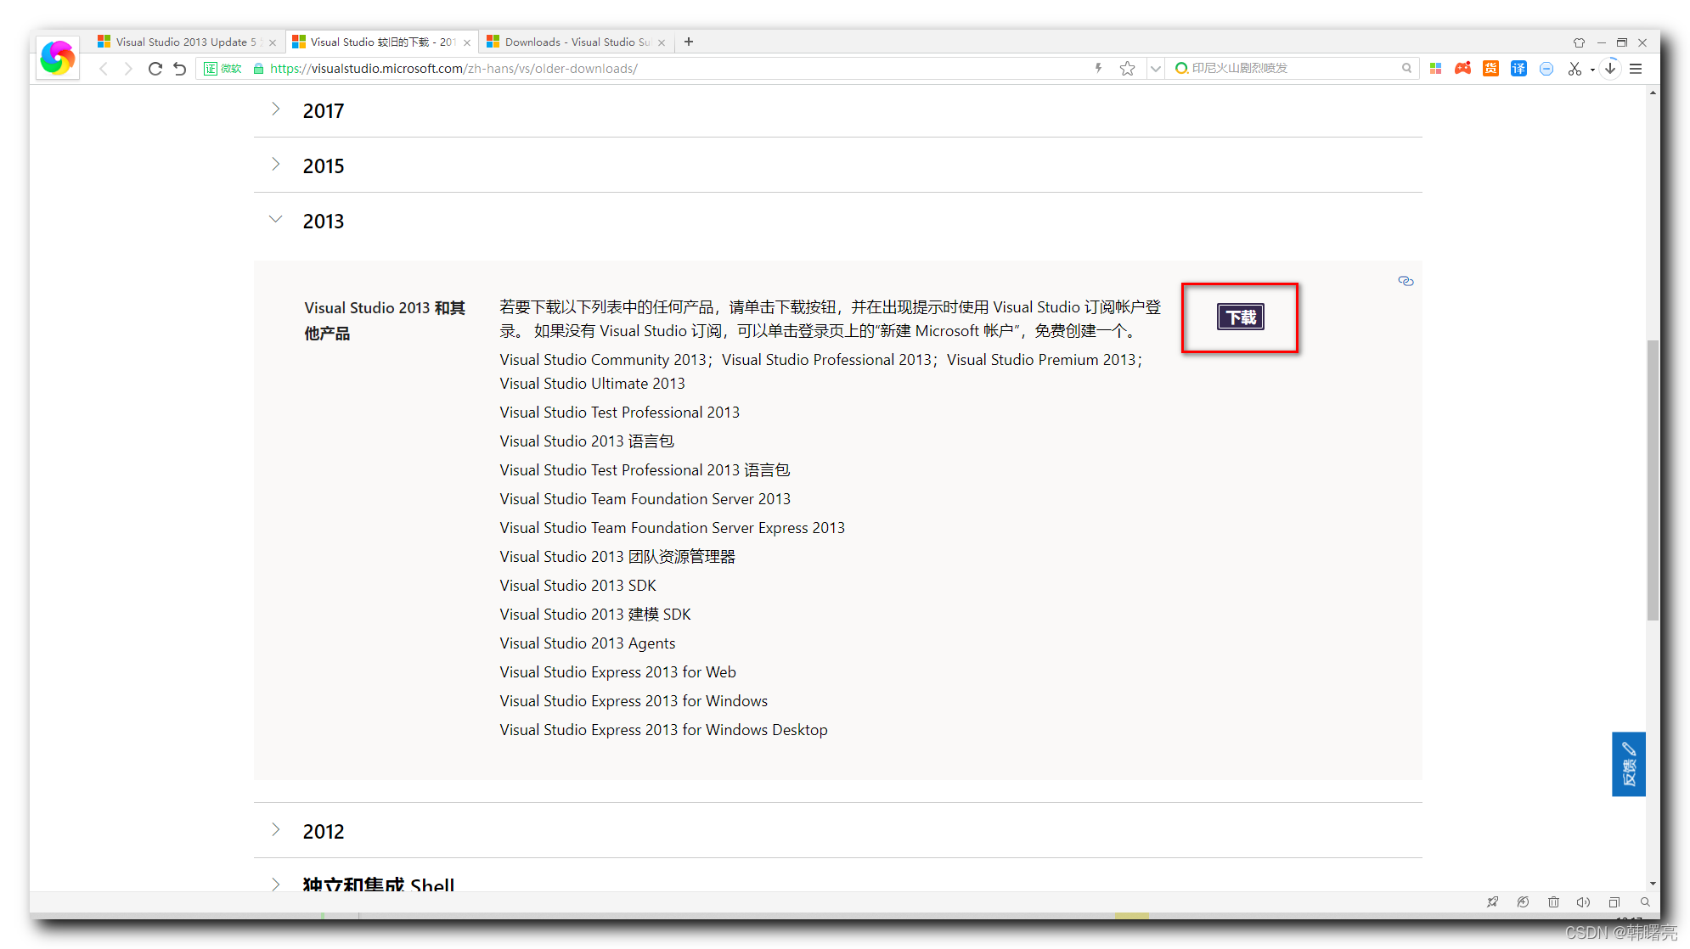Click the scrollbar down arrow

1653,884
